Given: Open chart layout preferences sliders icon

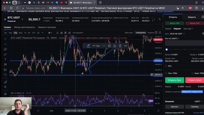Looking at the screenshot, I should click(160, 19).
